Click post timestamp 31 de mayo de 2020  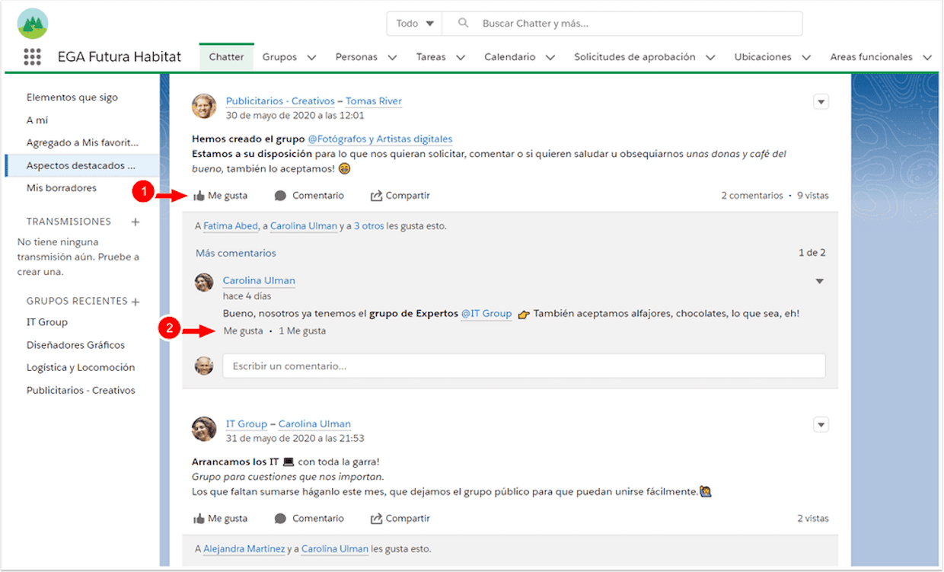click(x=295, y=439)
